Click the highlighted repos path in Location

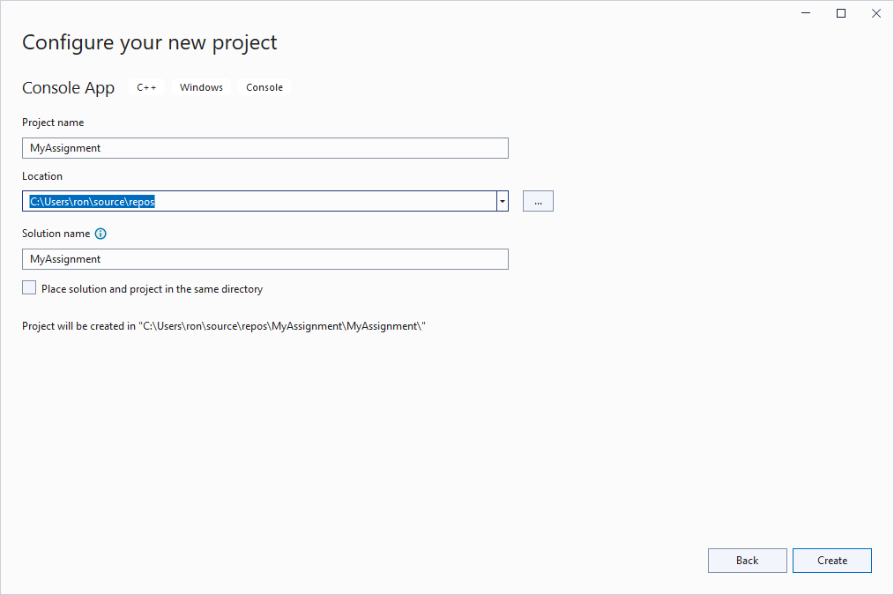pos(92,201)
